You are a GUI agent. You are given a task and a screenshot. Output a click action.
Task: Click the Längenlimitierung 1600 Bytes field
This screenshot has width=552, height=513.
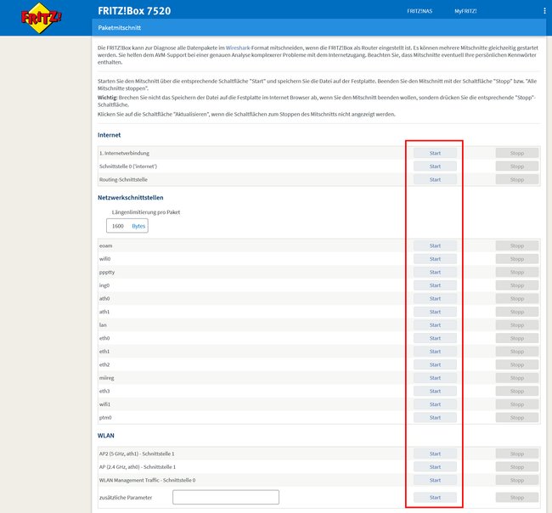(x=127, y=226)
